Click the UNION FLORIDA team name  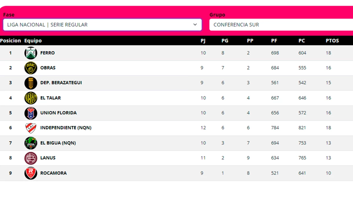(x=58, y=113)
